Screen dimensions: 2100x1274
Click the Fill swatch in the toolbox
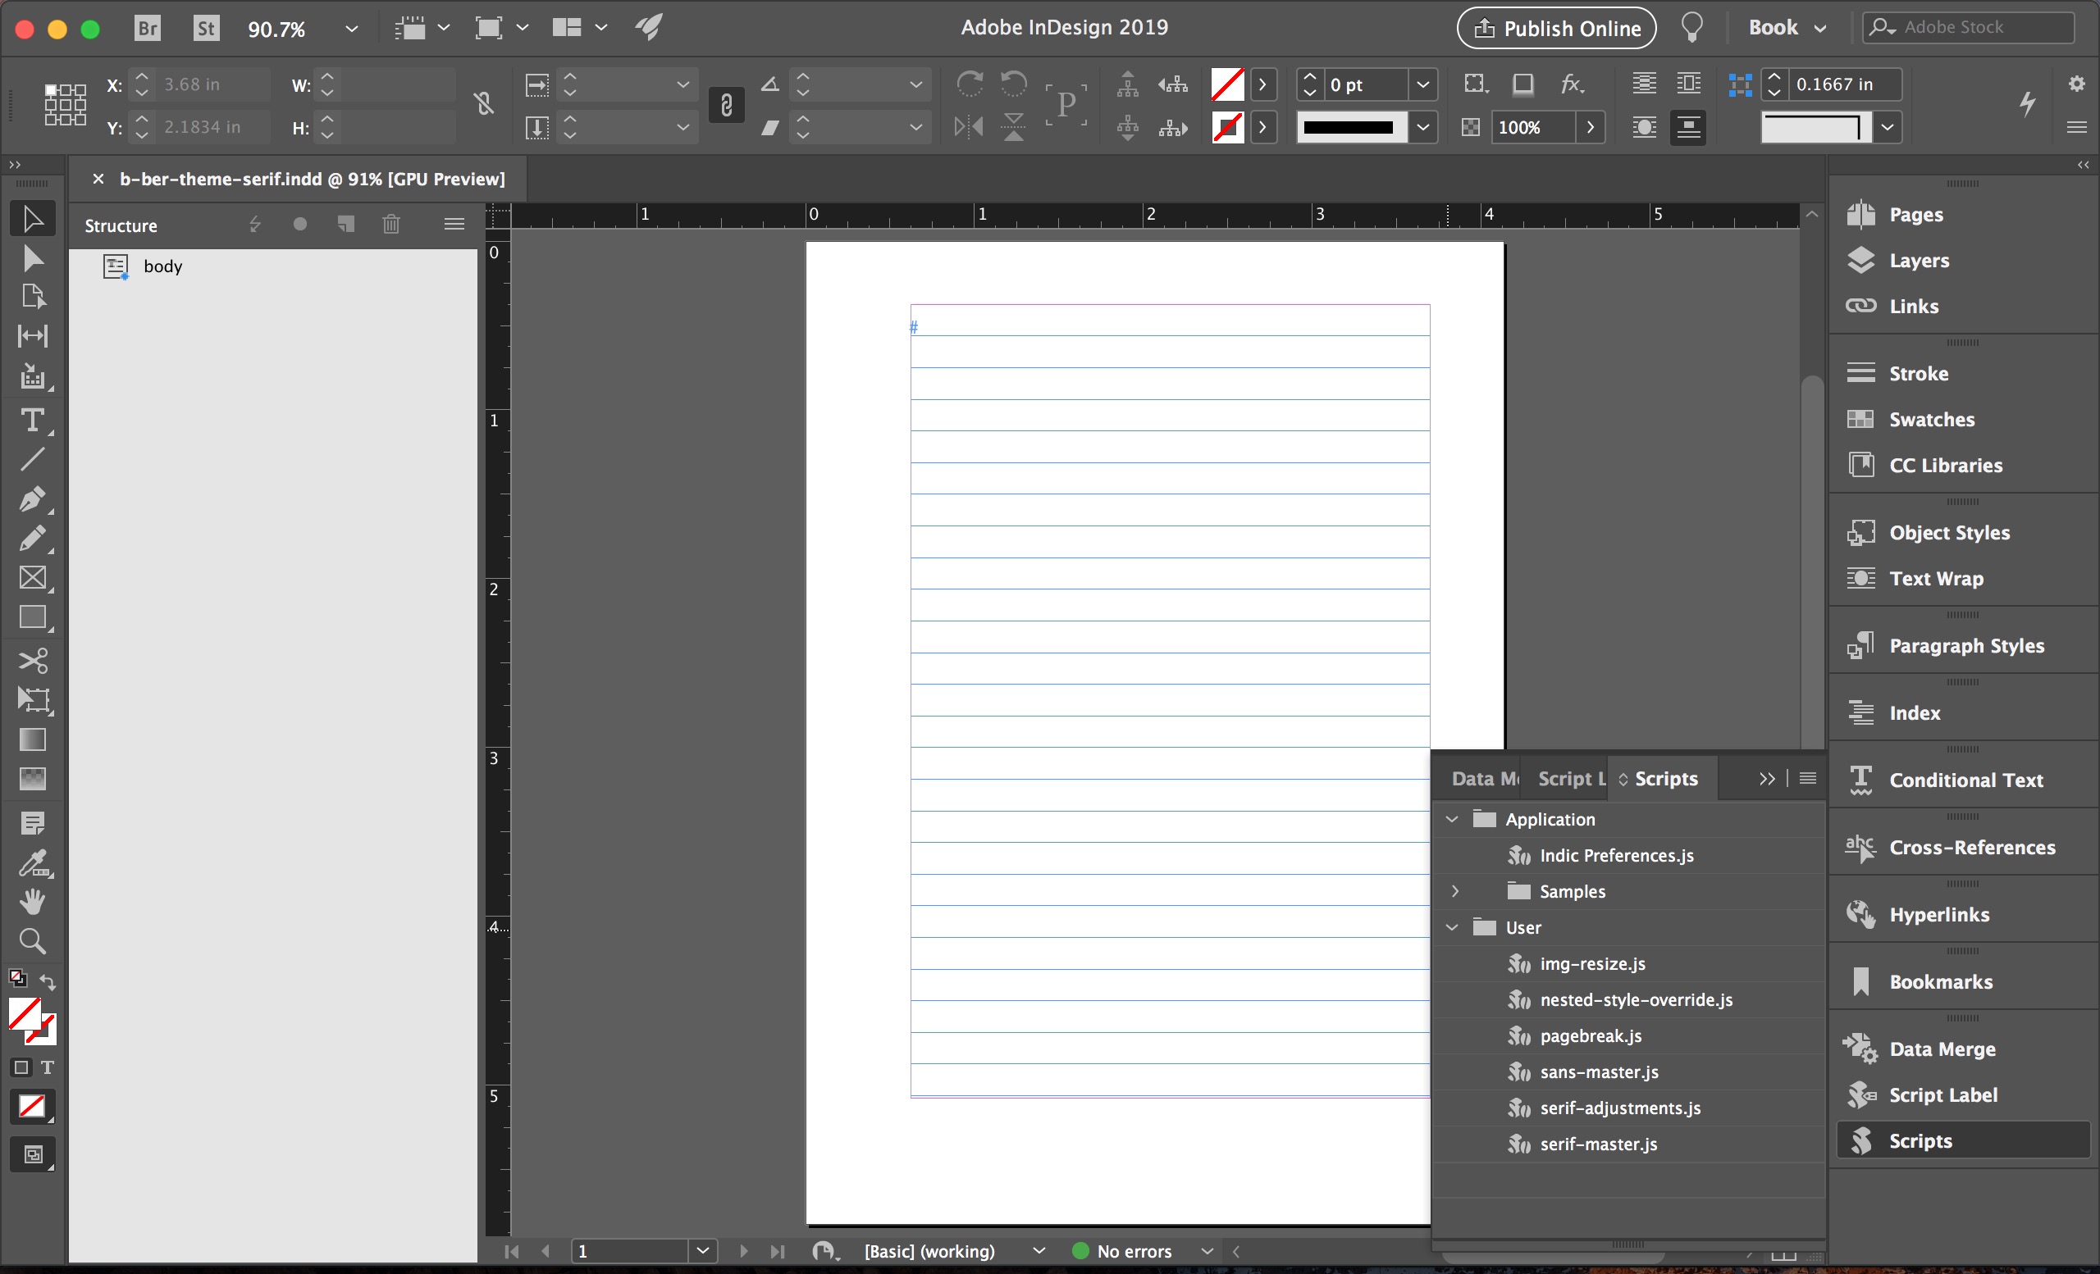24,1013
